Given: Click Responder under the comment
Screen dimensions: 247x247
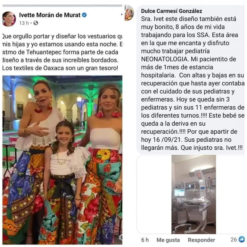Looking at the screenshot, I should pos(201,240).
